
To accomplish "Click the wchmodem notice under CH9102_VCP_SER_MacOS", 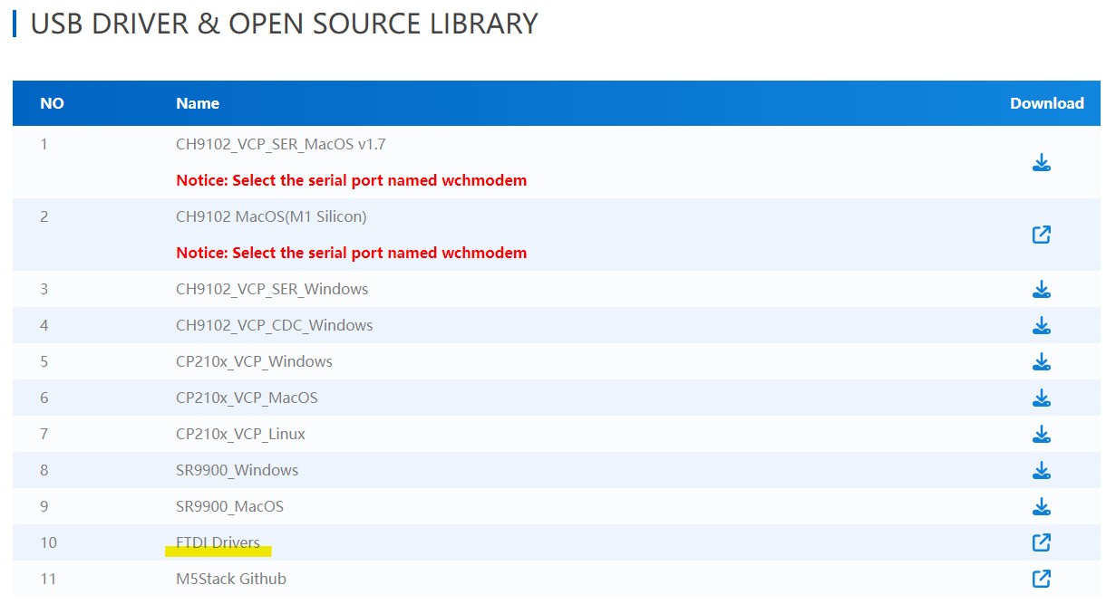I will pyautogui.click(x=351, y=180).
